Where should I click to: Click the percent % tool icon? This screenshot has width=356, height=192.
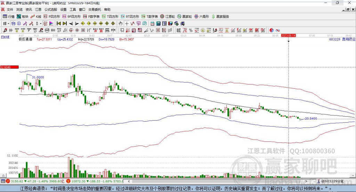click(x=191, y=30)
